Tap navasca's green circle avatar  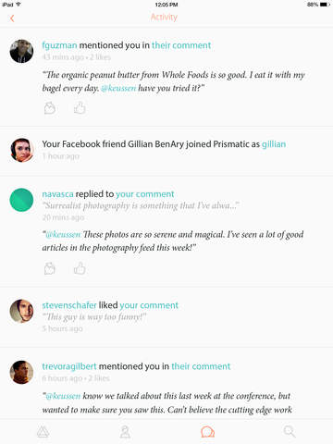click(x=21, y=200)
